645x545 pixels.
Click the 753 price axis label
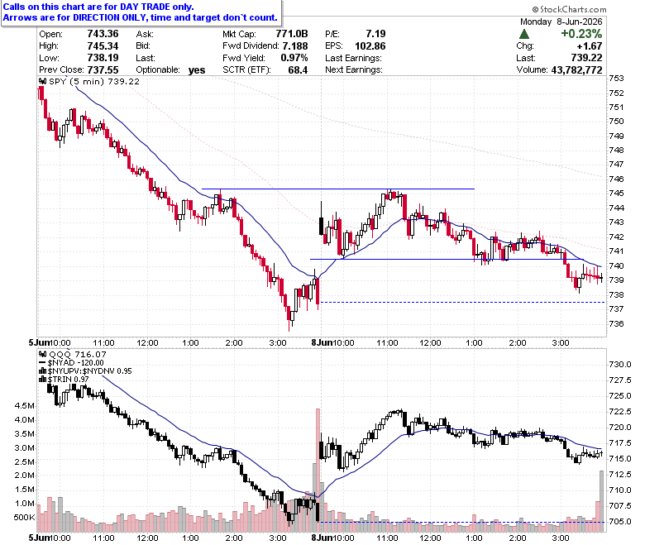(617, 78)
